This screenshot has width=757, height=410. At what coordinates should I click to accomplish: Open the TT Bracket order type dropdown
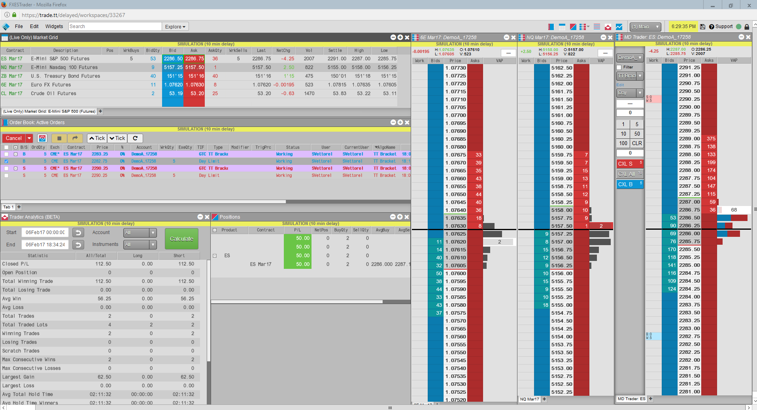pos(630,76)
